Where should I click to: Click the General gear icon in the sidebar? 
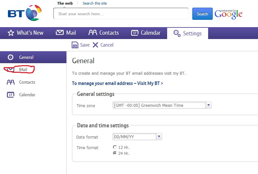(11, 57)
